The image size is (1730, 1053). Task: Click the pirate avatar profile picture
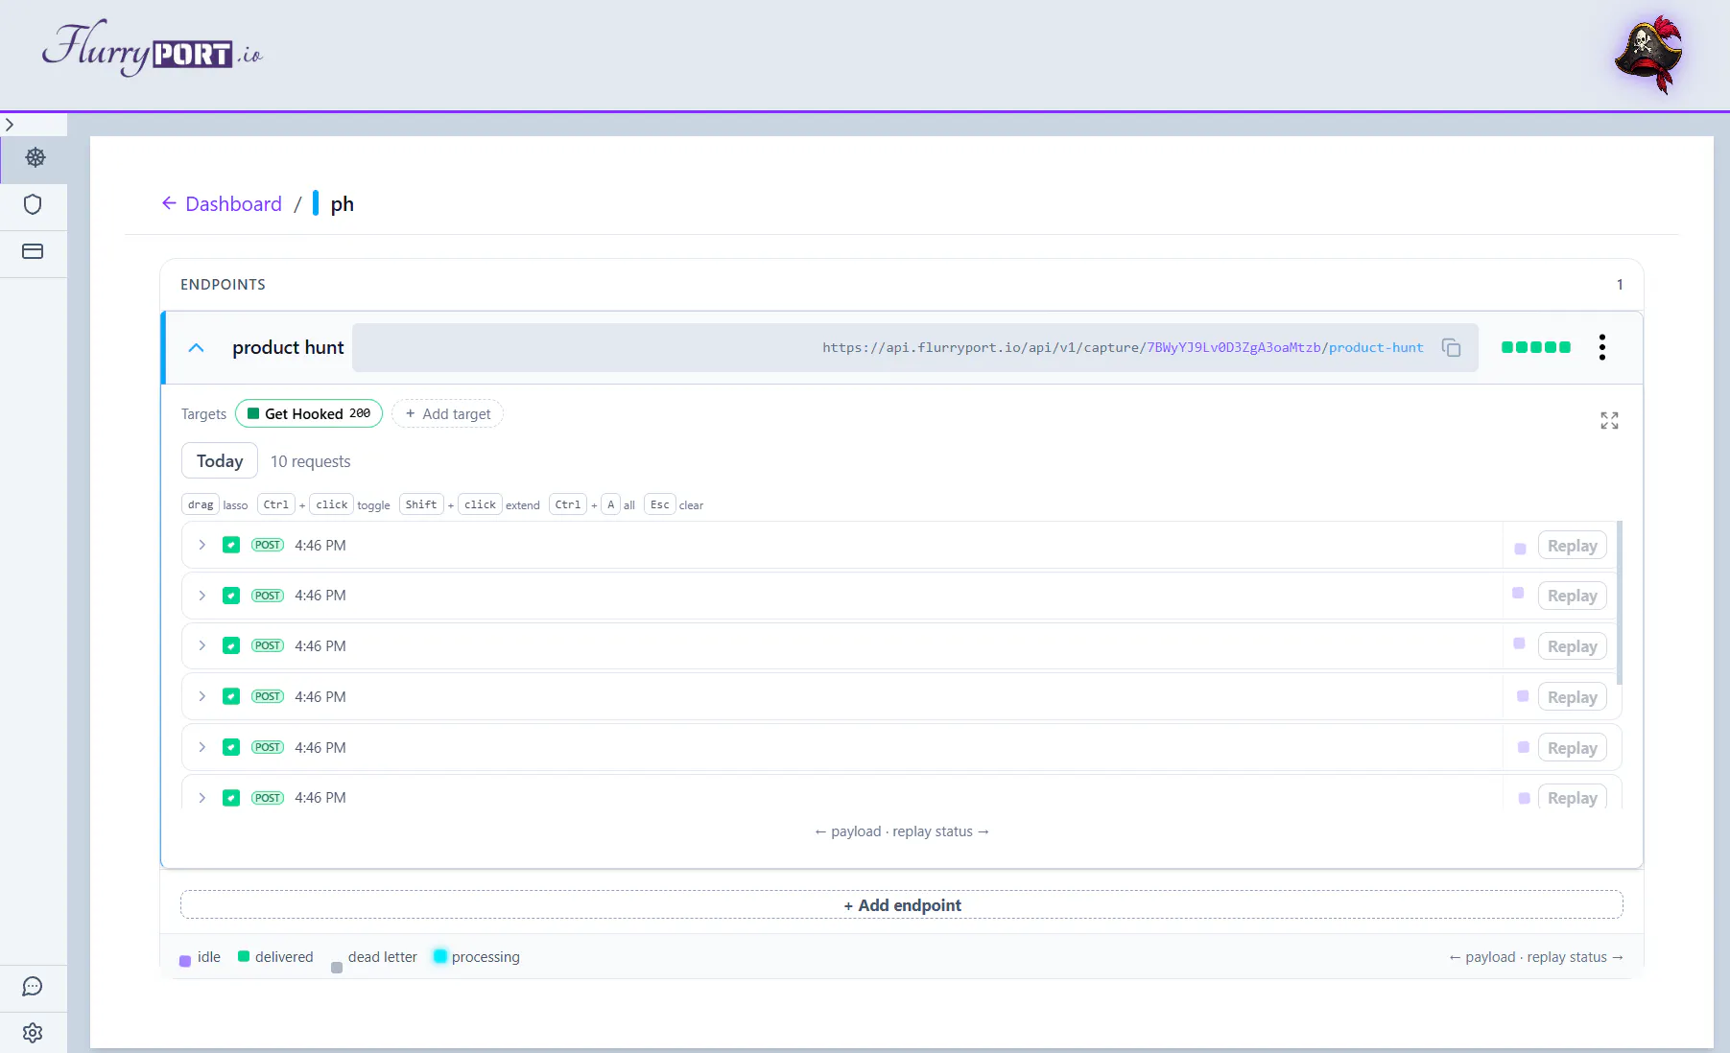[x=1649, y=54]
